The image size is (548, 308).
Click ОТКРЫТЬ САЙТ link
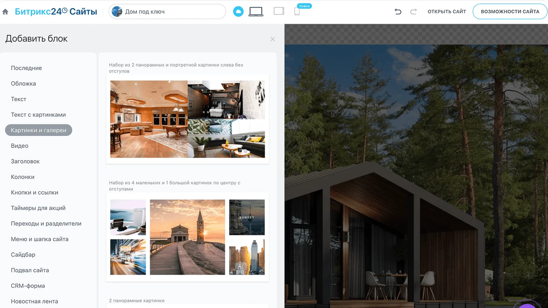tap(447, 12)
